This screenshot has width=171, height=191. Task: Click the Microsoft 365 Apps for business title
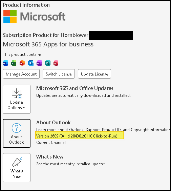click(x=48, y=44)
